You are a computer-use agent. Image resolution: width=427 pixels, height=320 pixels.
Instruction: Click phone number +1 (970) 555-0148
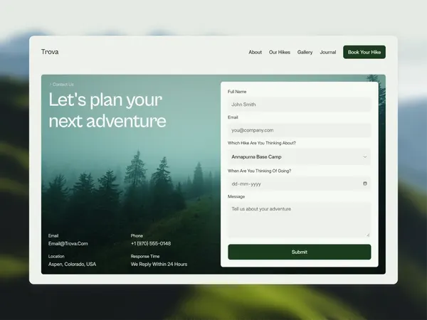pos(151,243)
